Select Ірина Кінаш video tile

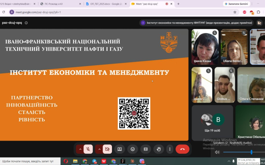pyautogui.click(x=205, y=47)
